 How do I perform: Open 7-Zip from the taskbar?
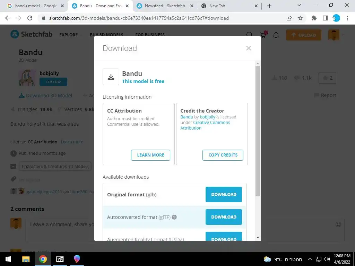60,259
